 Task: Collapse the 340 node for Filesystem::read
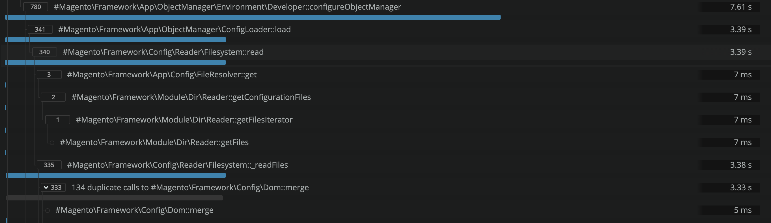point(45,52)
